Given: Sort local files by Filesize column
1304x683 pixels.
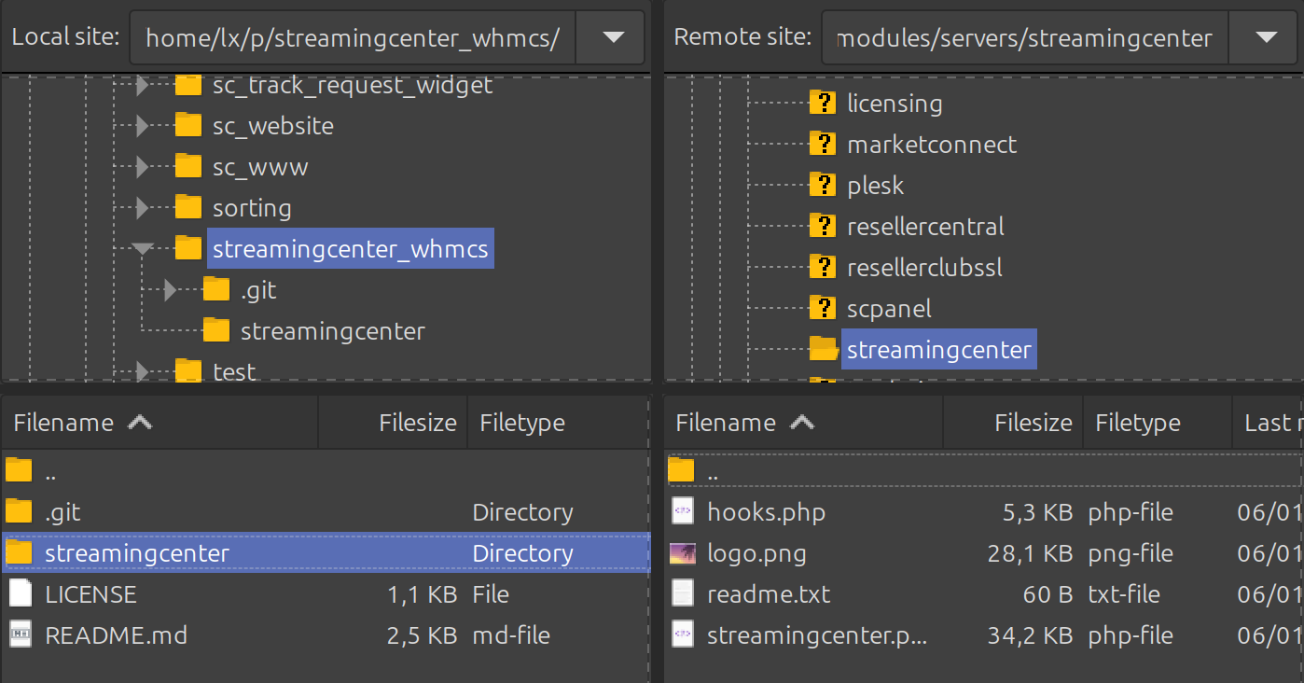Looking at the screenshot, I should (x=417, y=423).
